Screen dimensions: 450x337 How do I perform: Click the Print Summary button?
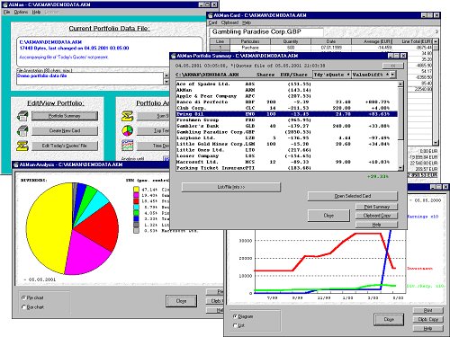[x=377, y=207]
